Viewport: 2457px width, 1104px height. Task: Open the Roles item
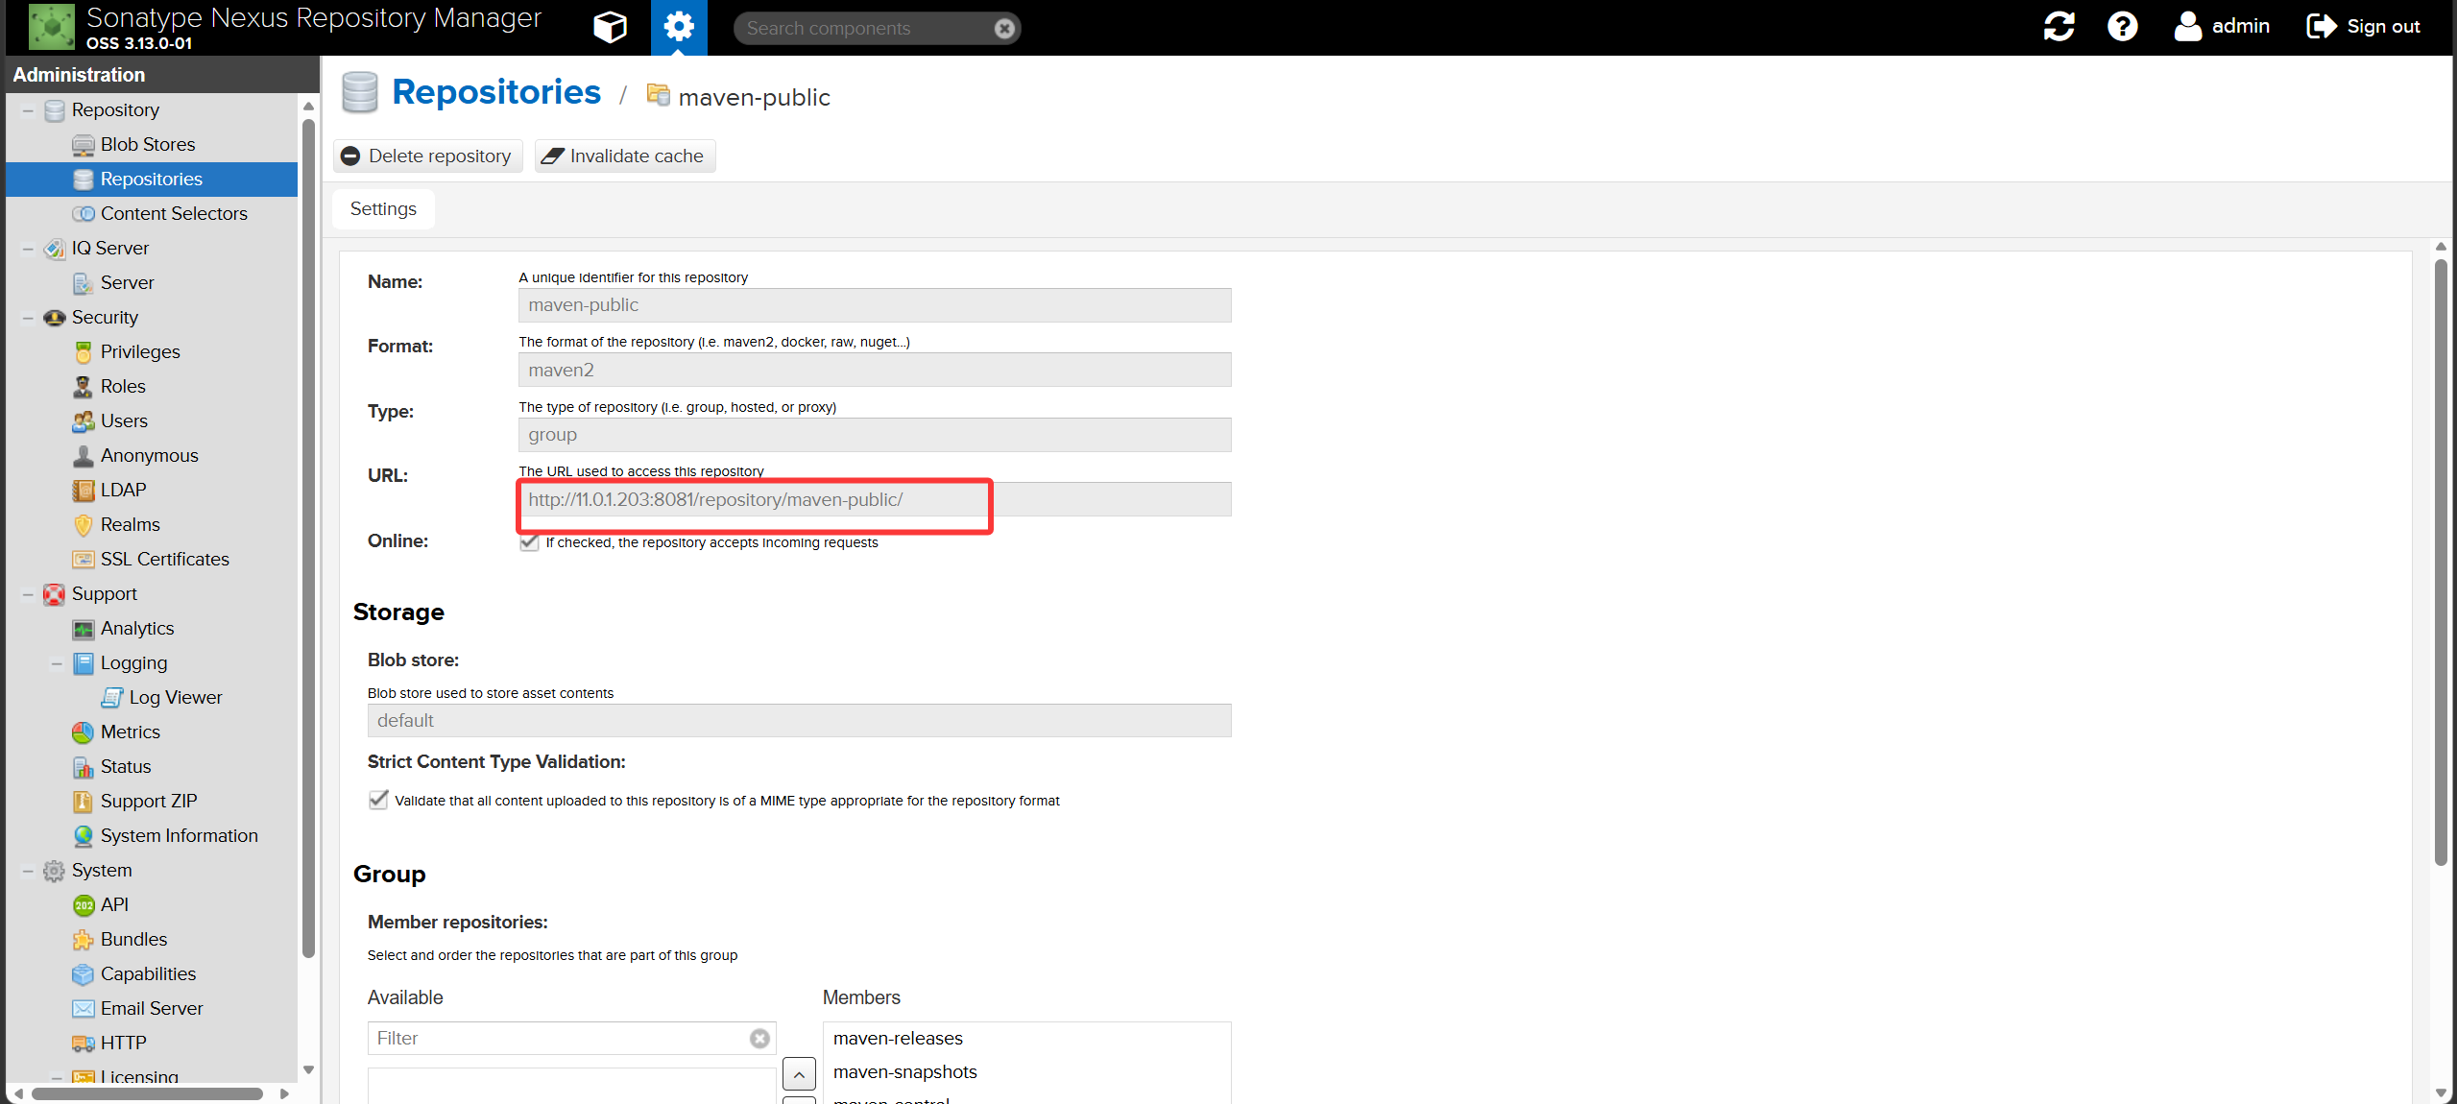(123, 386)
